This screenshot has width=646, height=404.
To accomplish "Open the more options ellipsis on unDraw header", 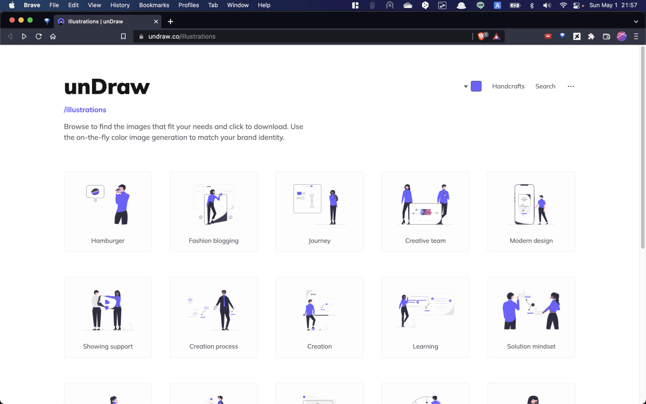I will click(x=571, y=86).
